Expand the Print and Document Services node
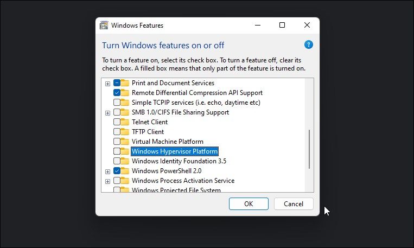Viewport: 414px width, 248px height. [x=107, y=84]
